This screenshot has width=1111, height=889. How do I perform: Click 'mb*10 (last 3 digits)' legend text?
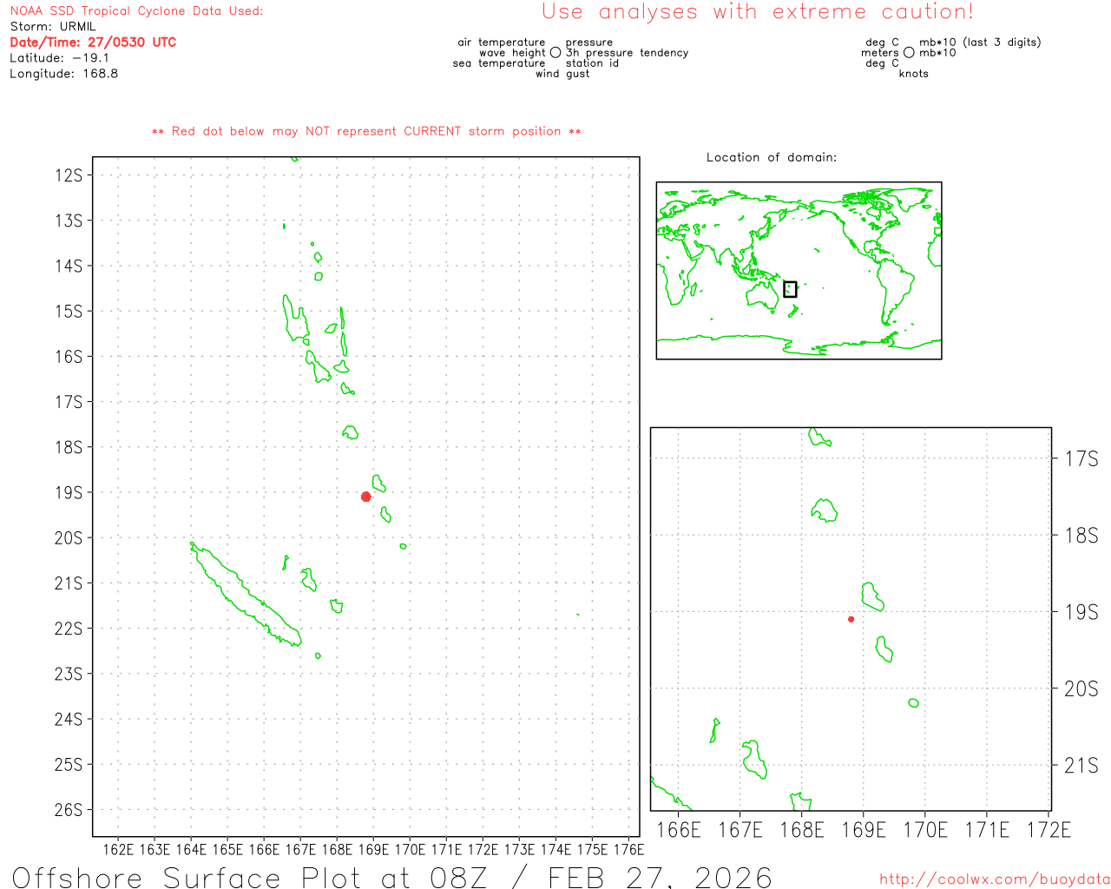pos(980,43)
